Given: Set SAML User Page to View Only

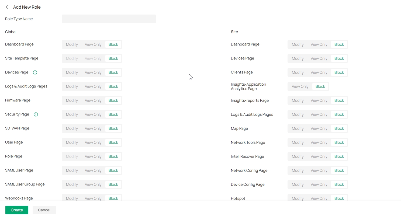Looking at the screenshot, I should click(93, 170).
